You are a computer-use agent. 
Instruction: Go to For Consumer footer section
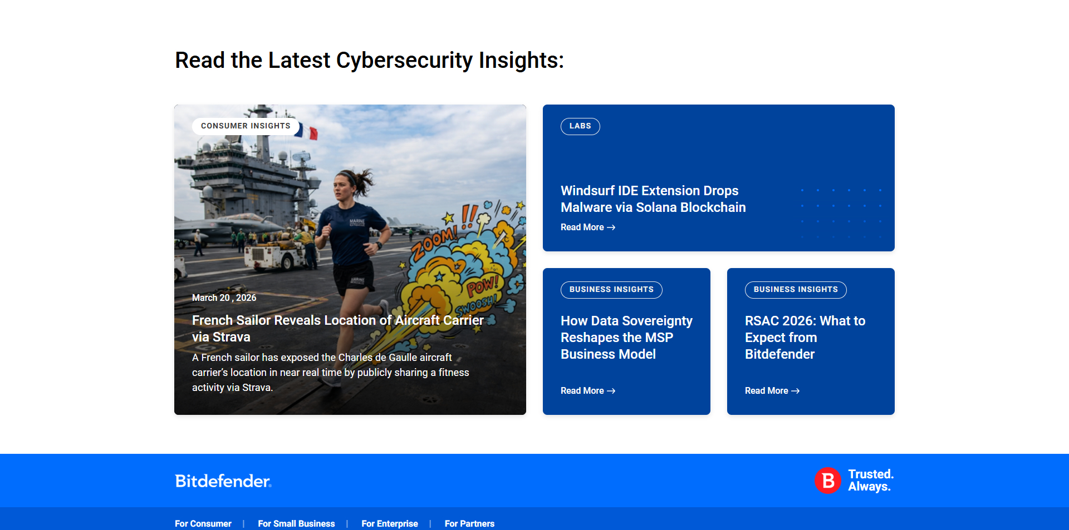coord(203,523)
